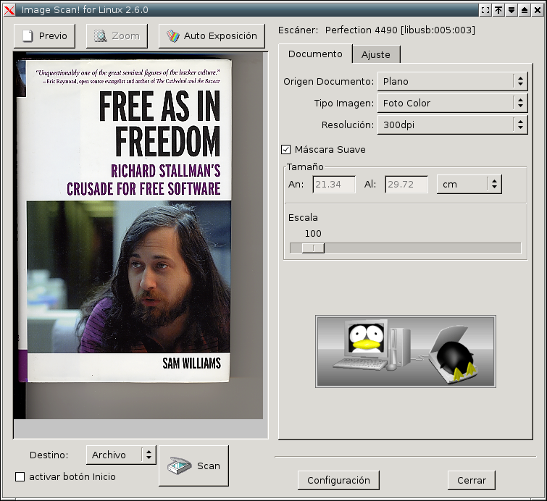Image resolution: width=547 pixels, height=501 pixels.
Task: Click the titlebar up-arrow-with-bar icon
Action: [498, 10]
